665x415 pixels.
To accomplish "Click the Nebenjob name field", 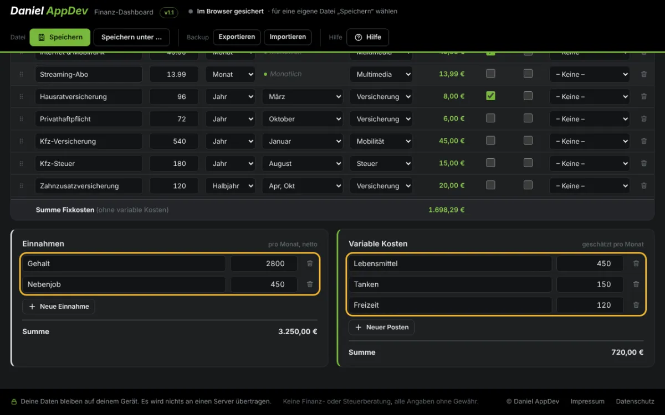I will pyautogui.click(x=124, y=284).
